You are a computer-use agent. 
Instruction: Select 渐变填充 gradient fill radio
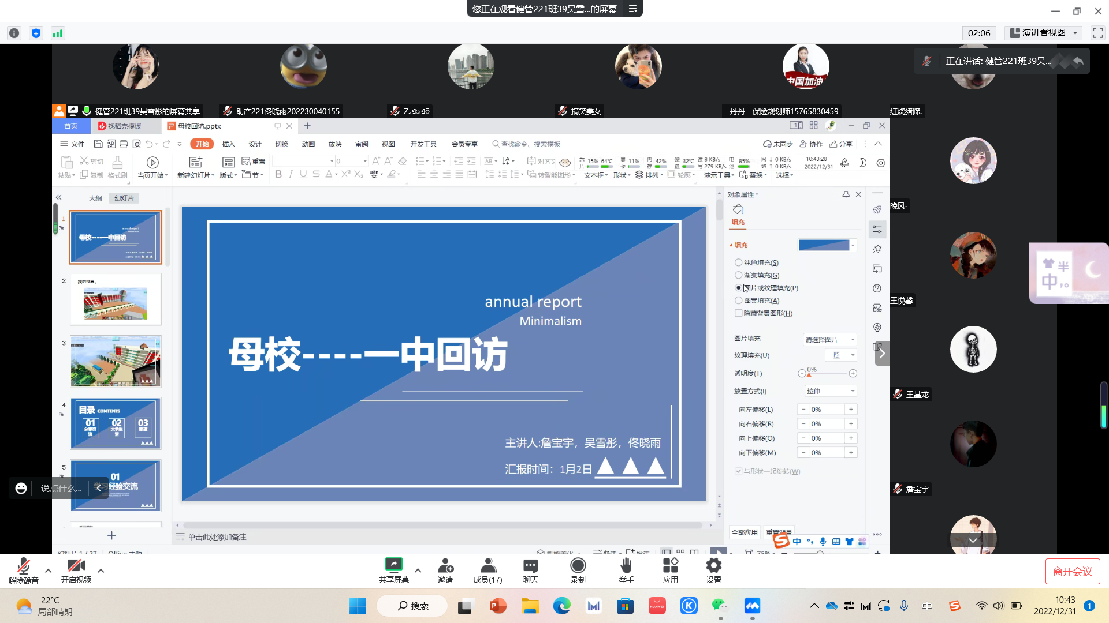[x=738, y=275]
